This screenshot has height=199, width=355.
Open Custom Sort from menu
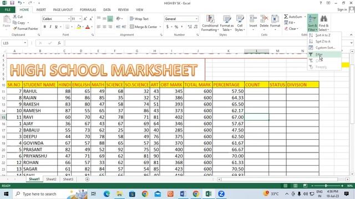pos(324,48)
